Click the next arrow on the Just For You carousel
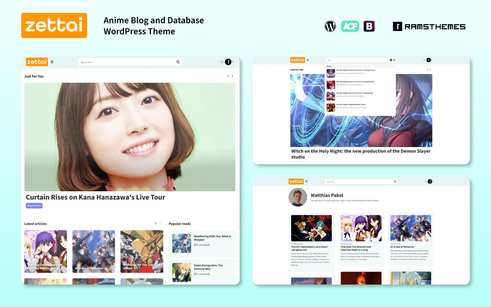Screen dimensions: 491x307 (x=232, y=76)
